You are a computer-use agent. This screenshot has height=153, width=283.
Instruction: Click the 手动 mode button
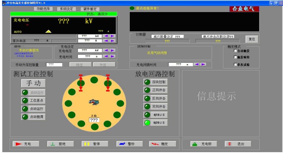coord(33,83)
